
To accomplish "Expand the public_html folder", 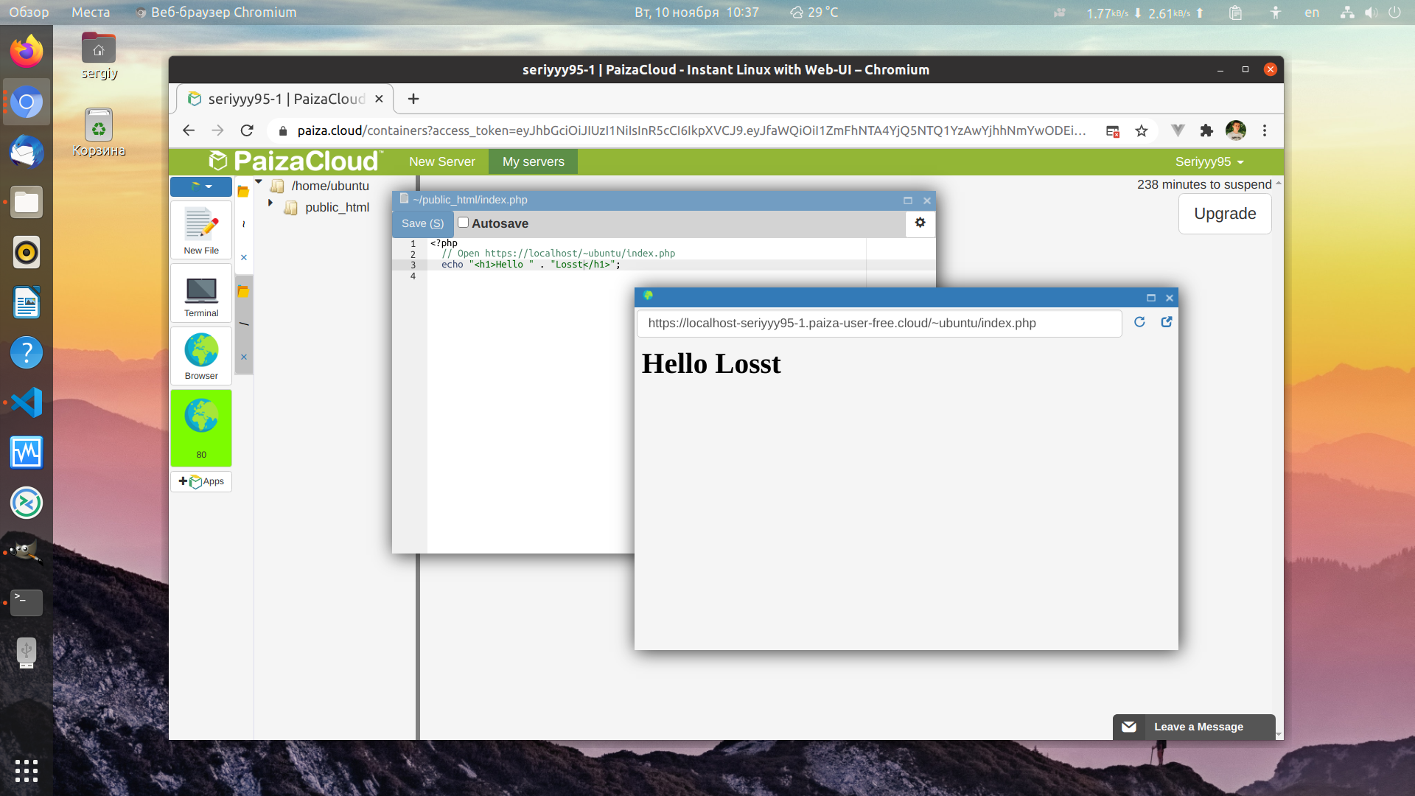I will point(270,203).
